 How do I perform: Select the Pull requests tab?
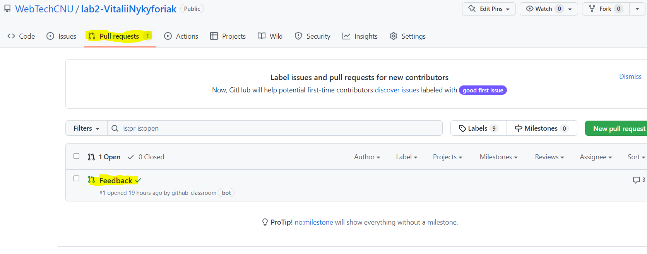[x=120, y=36]
